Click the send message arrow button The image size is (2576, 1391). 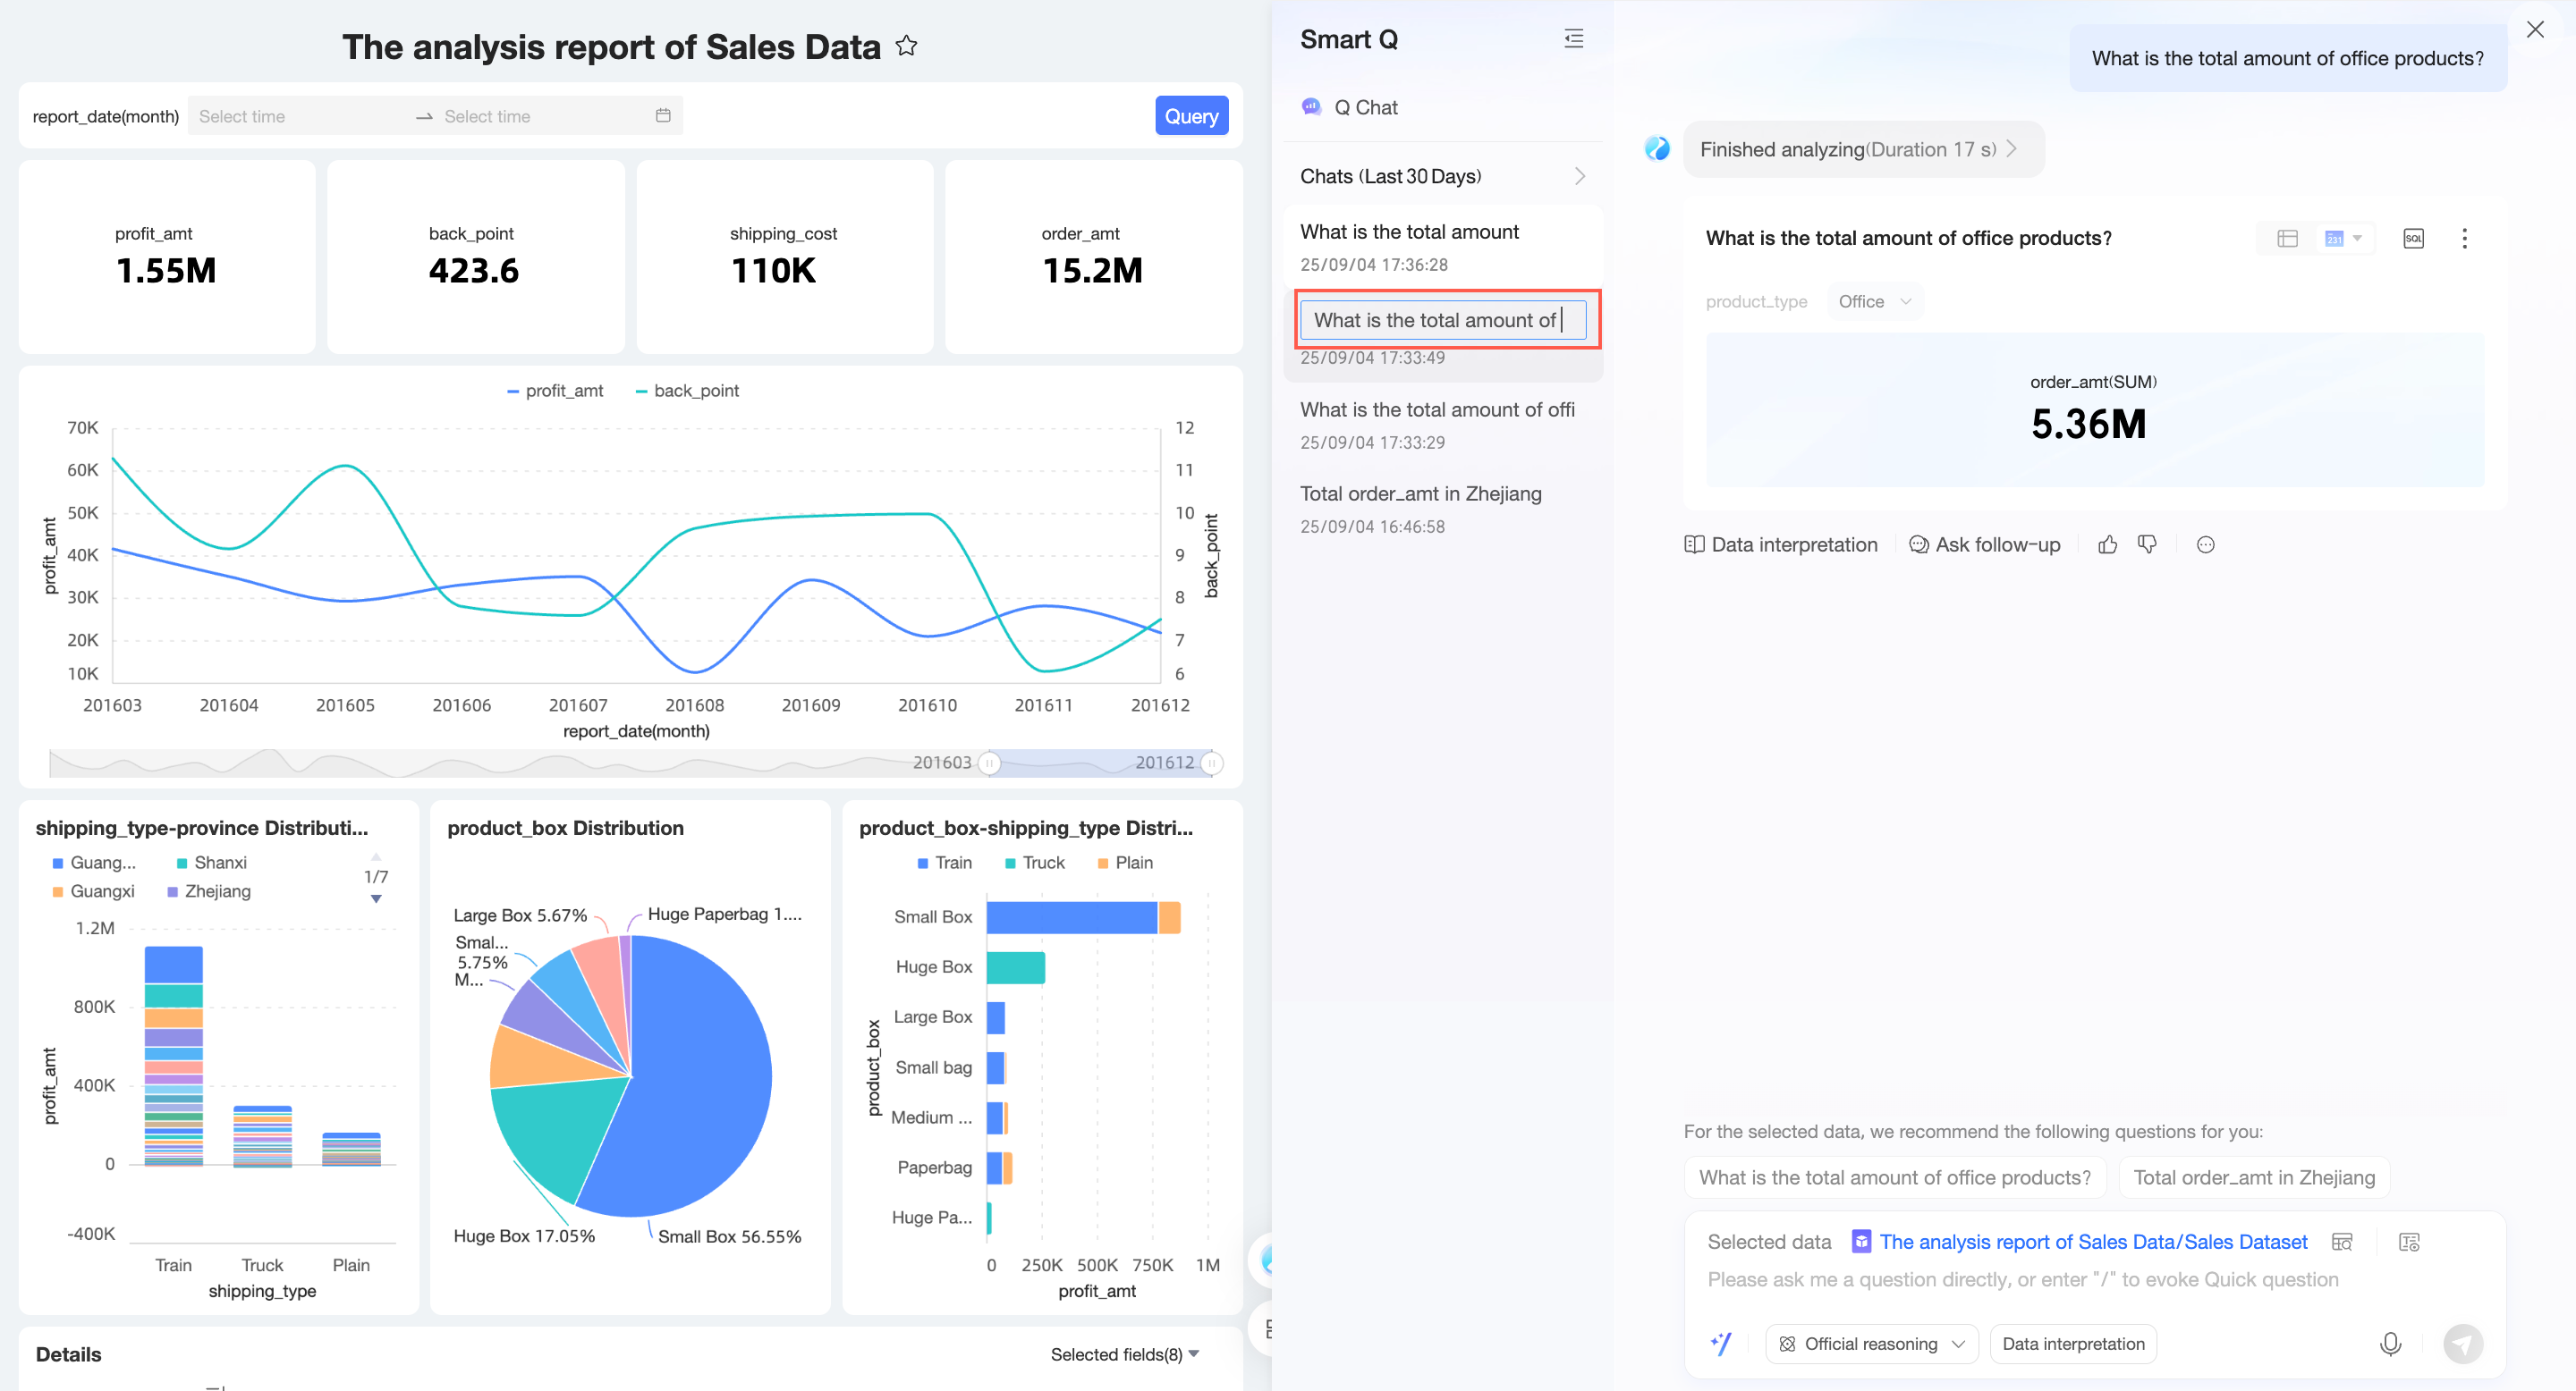point(2462,1344)
